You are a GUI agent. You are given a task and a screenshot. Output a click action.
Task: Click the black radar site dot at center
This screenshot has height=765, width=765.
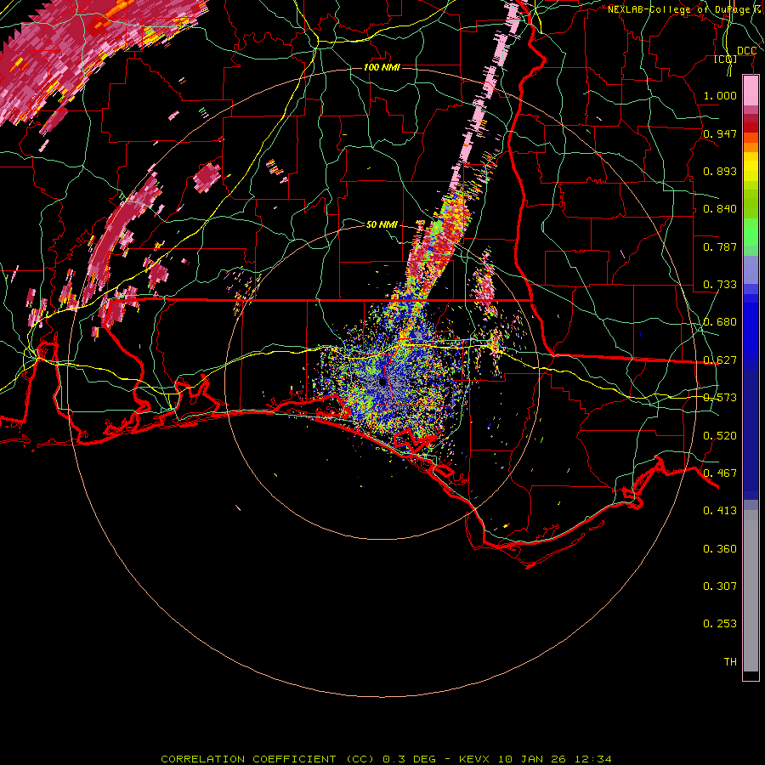(382, 382)
